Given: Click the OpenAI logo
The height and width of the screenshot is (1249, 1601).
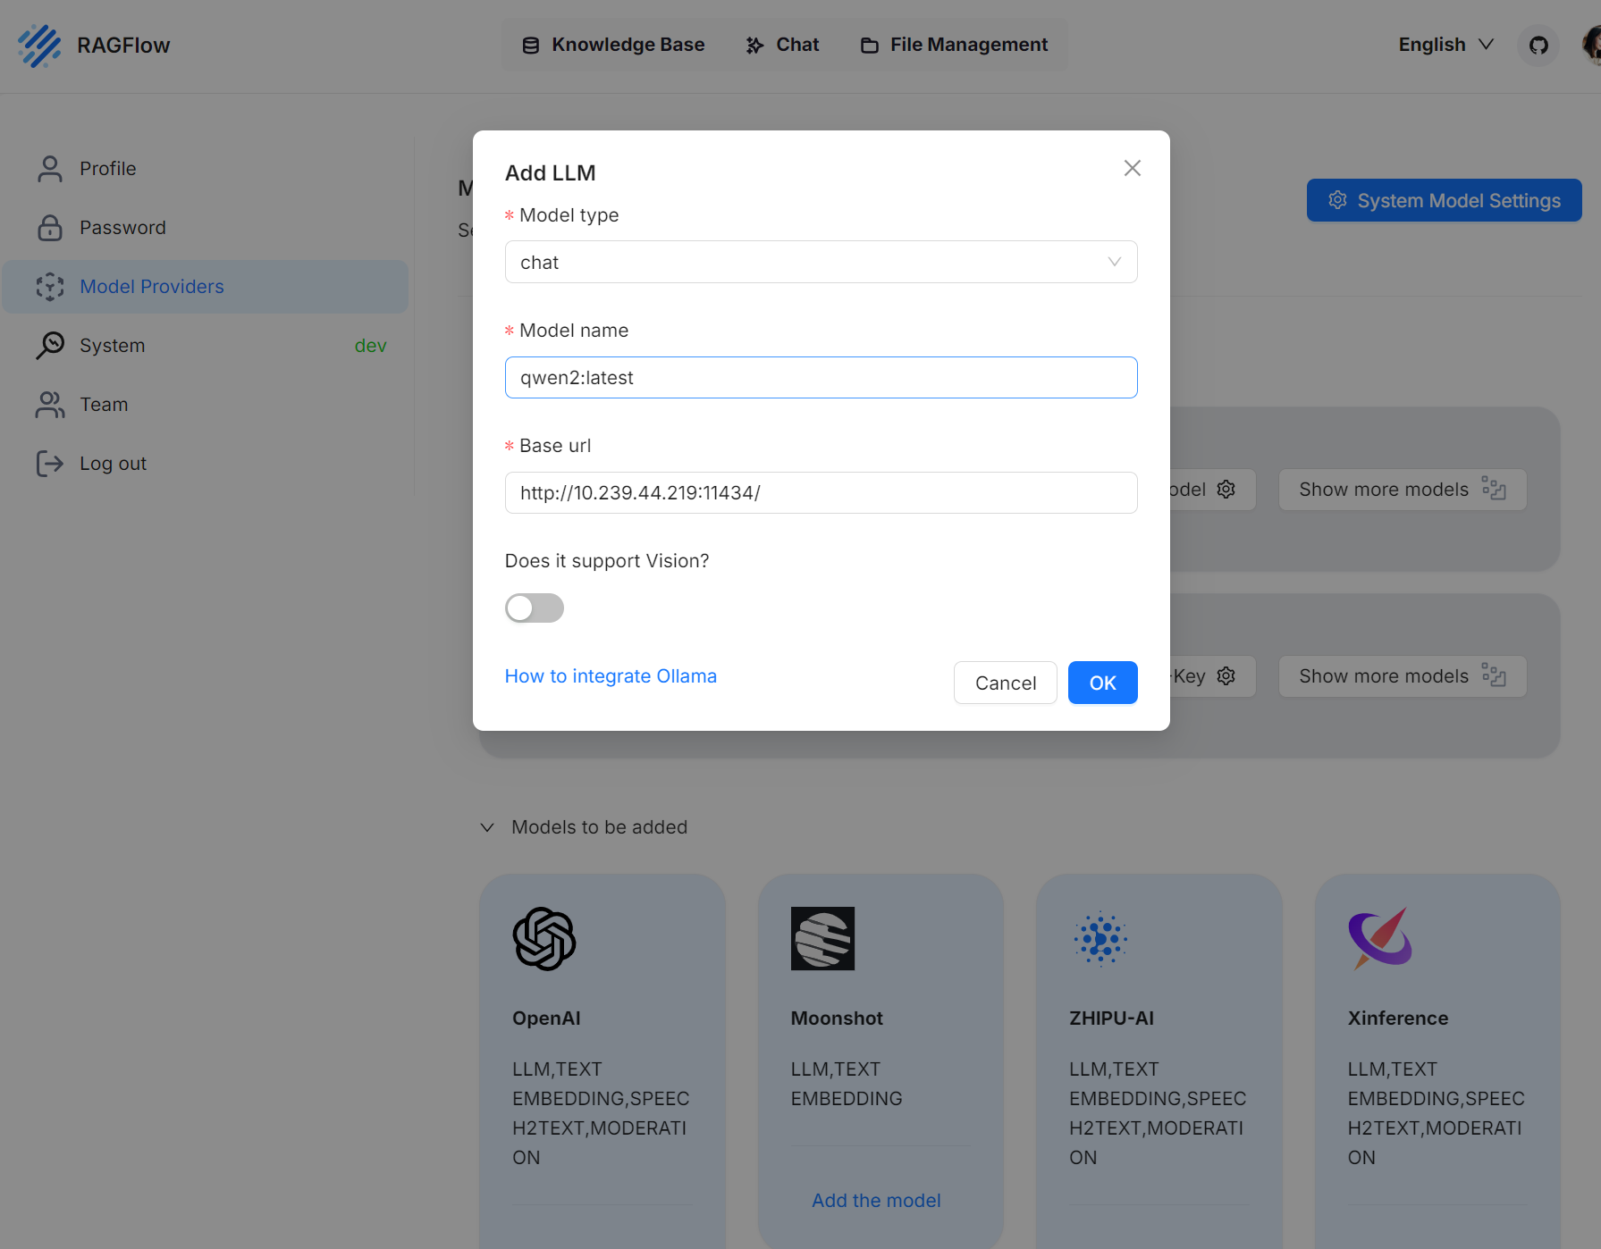Looking at the screenshot, I should click(544, 939).
